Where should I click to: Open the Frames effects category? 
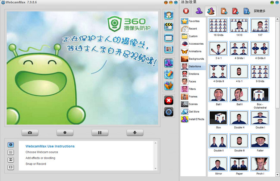pyautogui.click(x=192, y=96)
